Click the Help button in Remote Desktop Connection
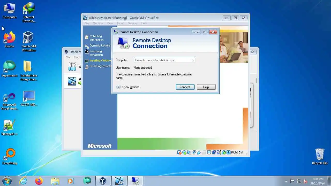Screen dimensions: 331x186 pos(206,87)
